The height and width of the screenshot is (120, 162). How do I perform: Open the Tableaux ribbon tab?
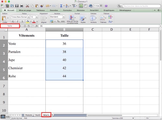(x=40, y=10)
